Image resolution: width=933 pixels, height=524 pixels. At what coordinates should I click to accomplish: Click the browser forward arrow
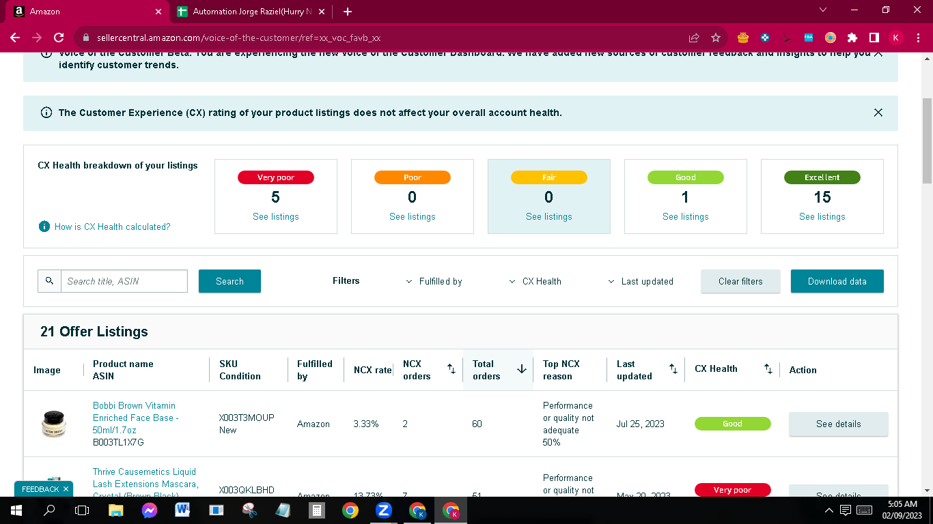tap(37, 38)
